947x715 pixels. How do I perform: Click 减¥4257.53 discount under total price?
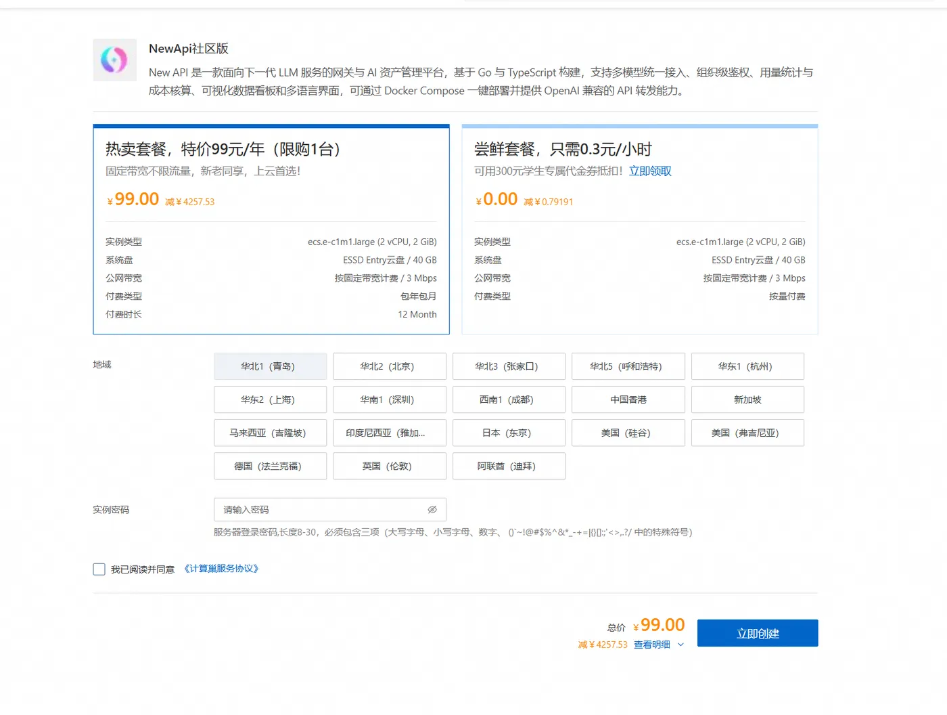coord(603,645)
